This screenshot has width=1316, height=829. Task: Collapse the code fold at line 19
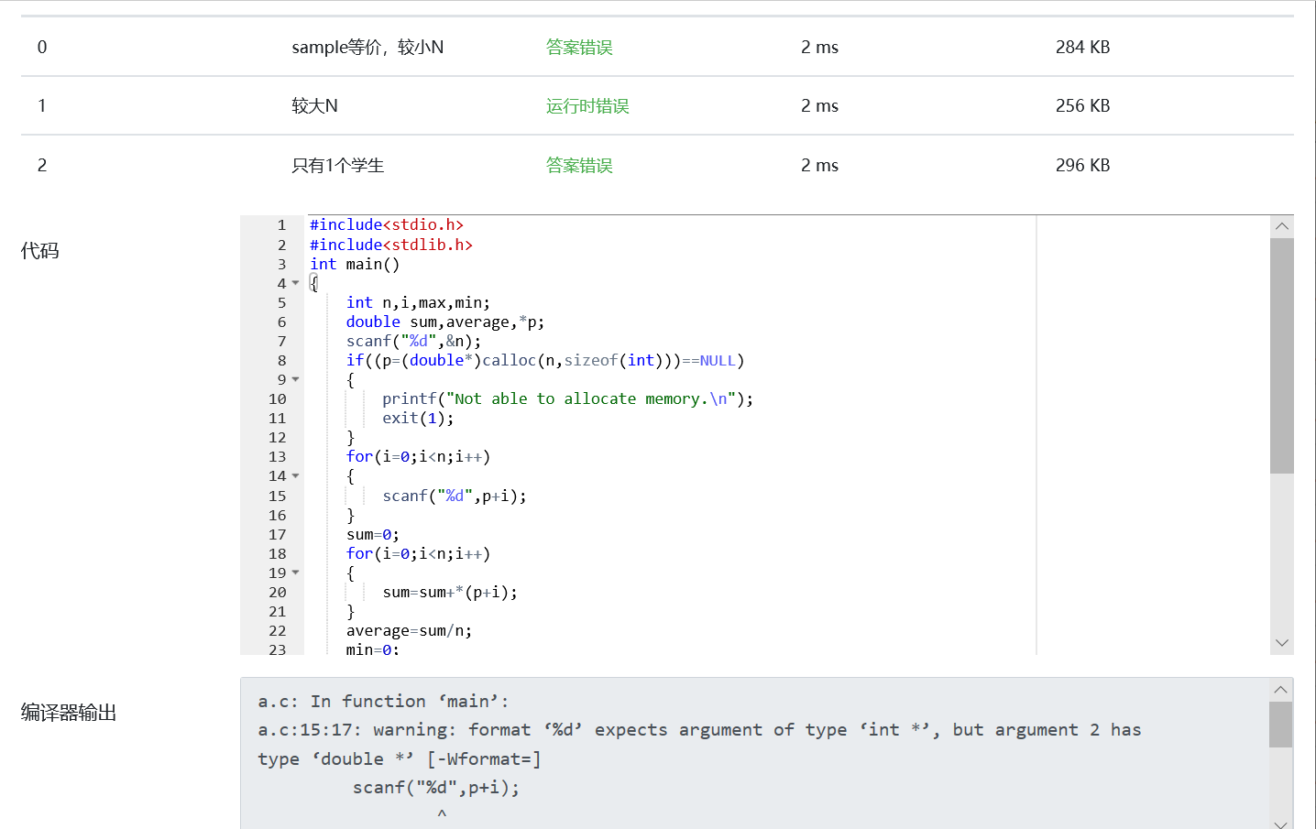(295, 573)
